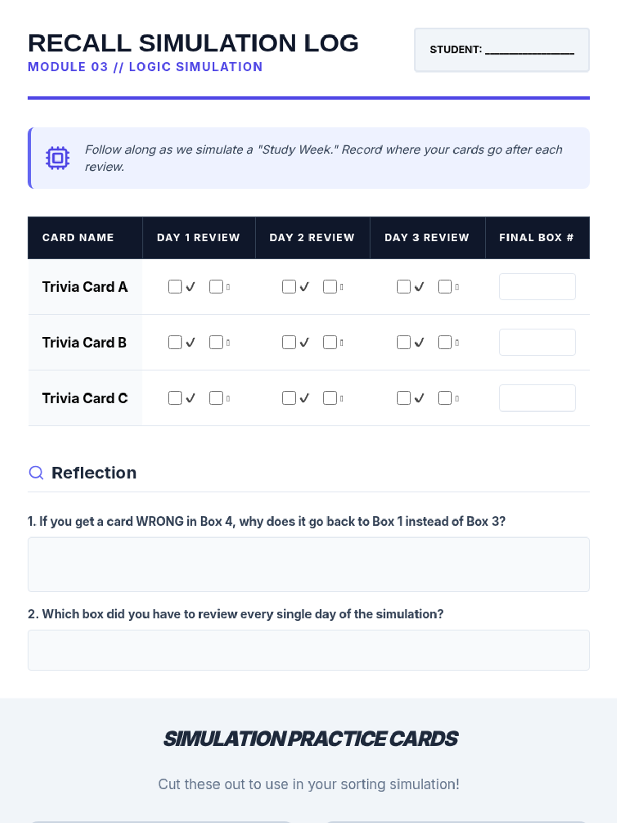Click Final Box field for Trivia Card C

pyautogui.click(x=537, y=398)
